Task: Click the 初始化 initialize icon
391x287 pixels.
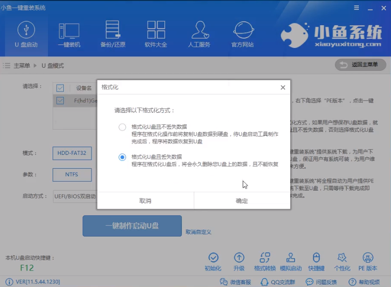Action: click(x=213, y=261)
